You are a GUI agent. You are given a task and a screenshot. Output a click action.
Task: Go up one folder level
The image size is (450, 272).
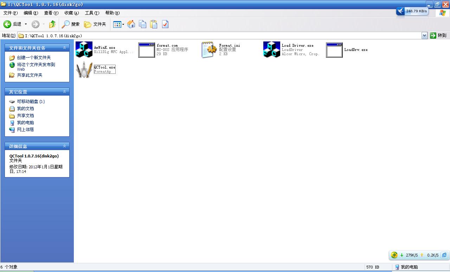click(x=52, y=24)
